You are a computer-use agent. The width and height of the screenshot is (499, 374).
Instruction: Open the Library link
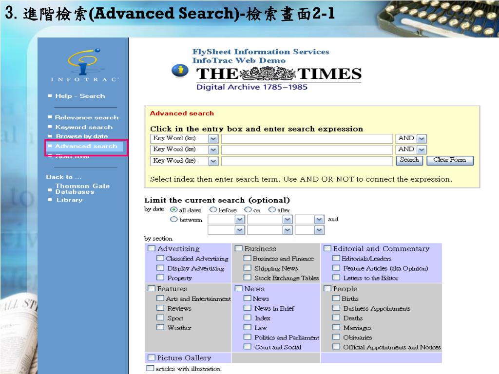click(x=69, y=200)
